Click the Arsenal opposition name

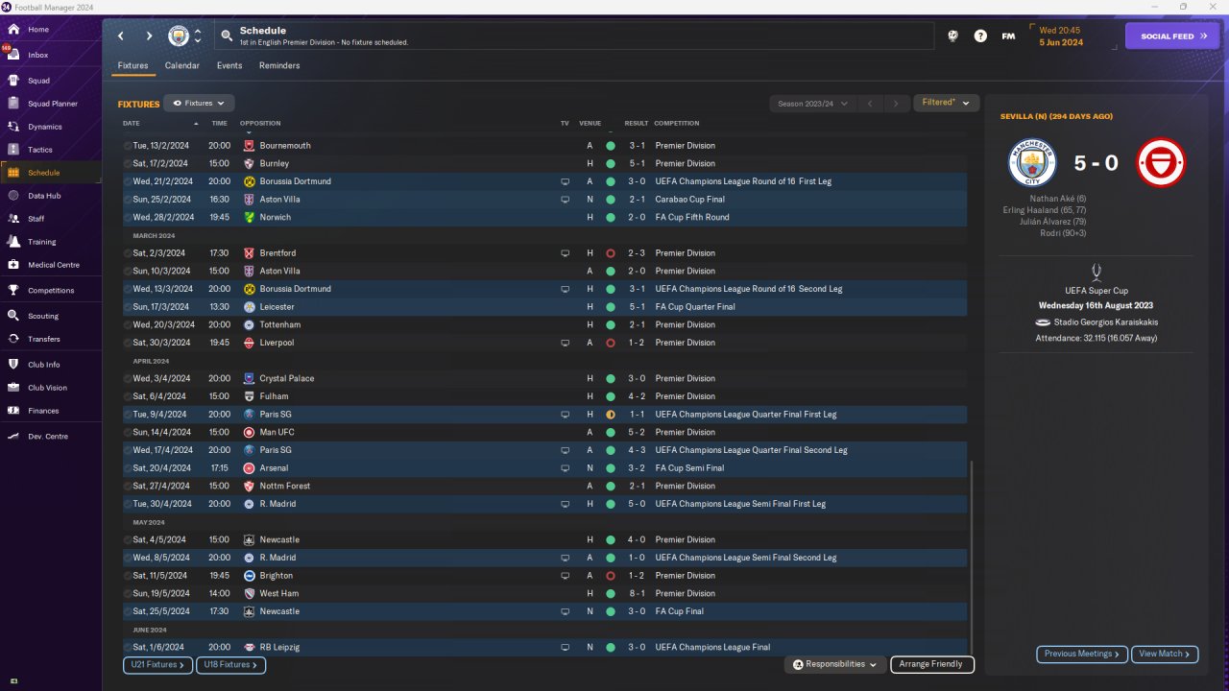274,468
